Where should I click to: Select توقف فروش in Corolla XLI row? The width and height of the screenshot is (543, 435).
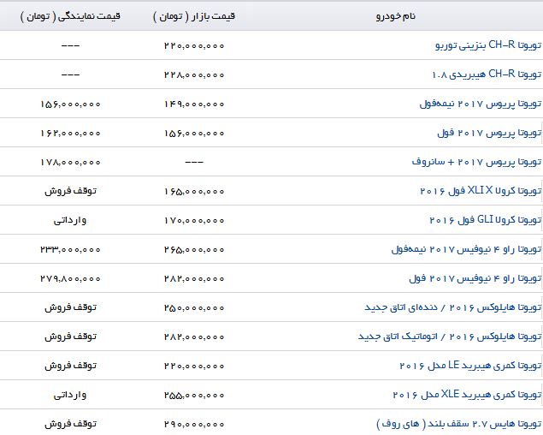70,191
